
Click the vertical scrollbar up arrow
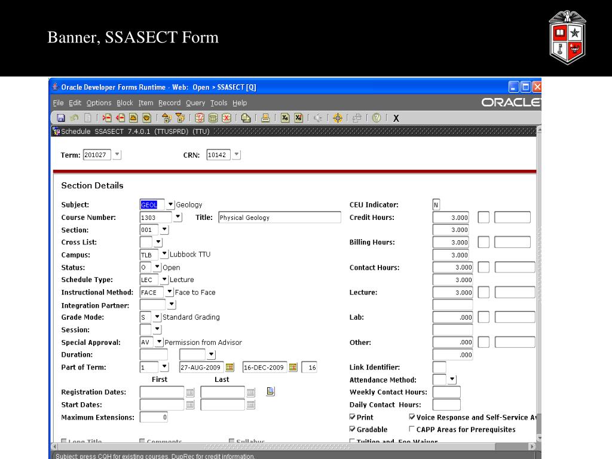[539, 129]
